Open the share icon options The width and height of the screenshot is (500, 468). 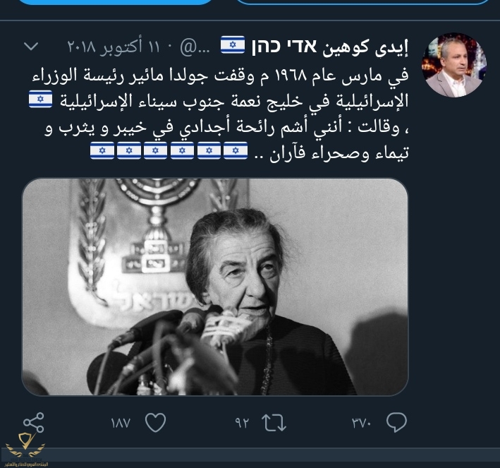point(33,422)
